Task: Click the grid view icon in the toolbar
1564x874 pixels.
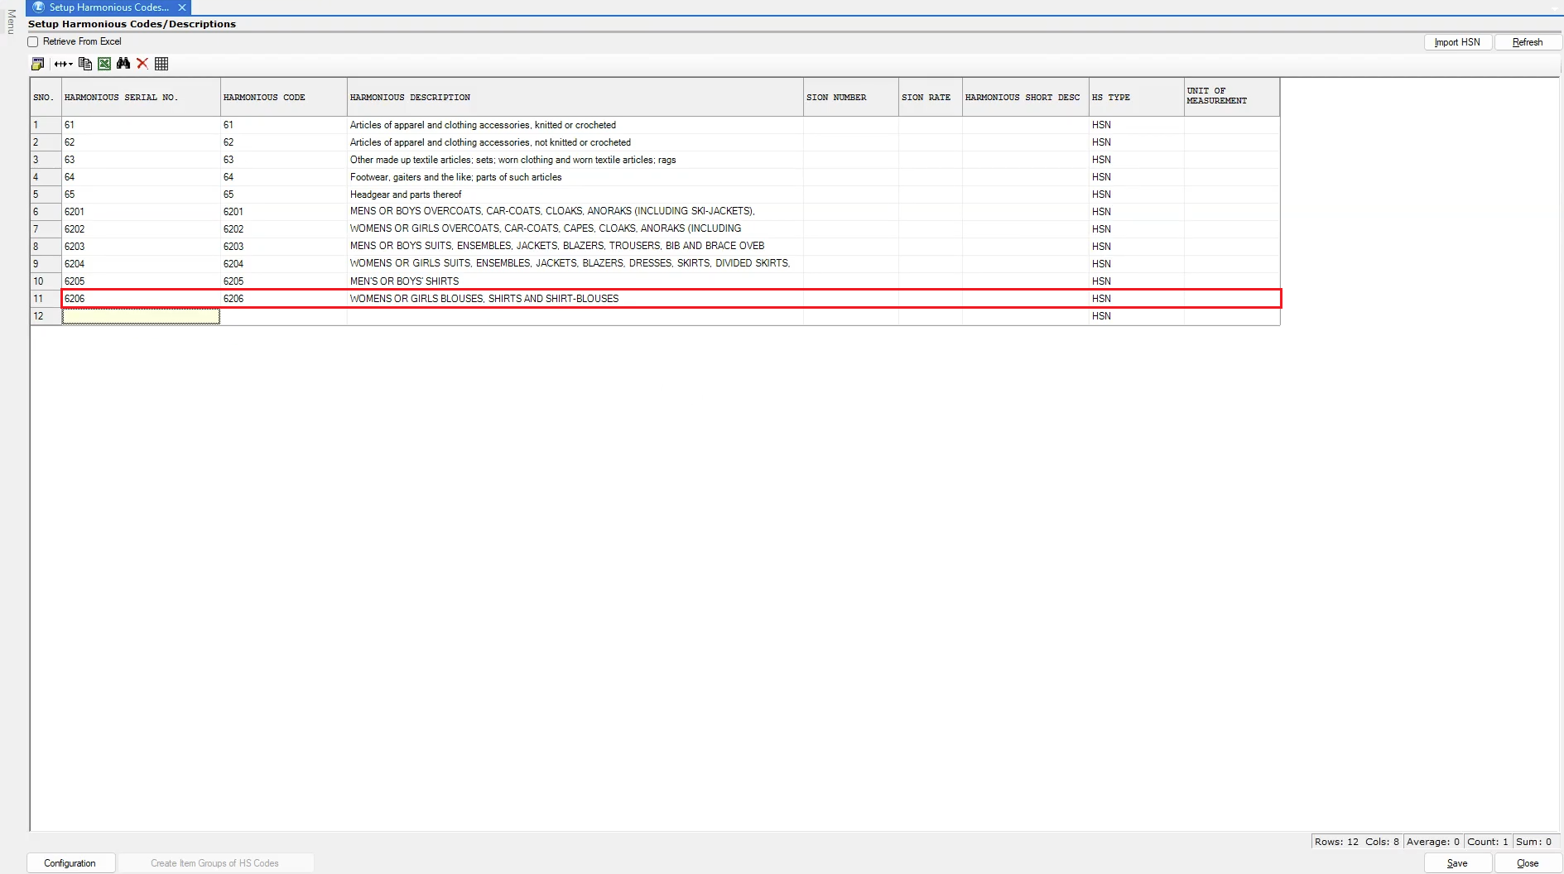Action: coord(161,64)
